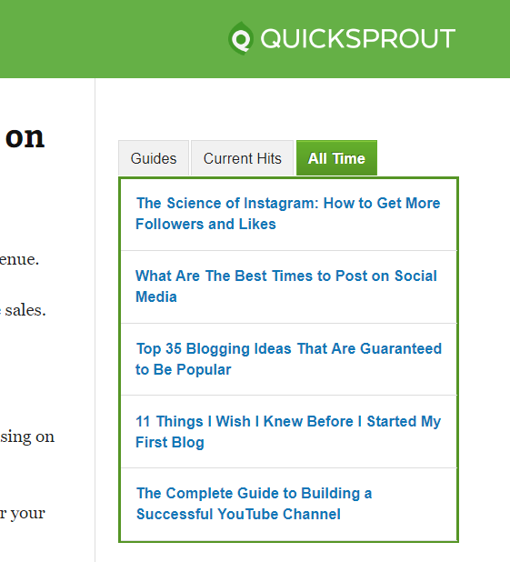The image size is (510, 562).
Task: Open 11 Things I Wish I Knew link
Action: (x=288, y=432)
